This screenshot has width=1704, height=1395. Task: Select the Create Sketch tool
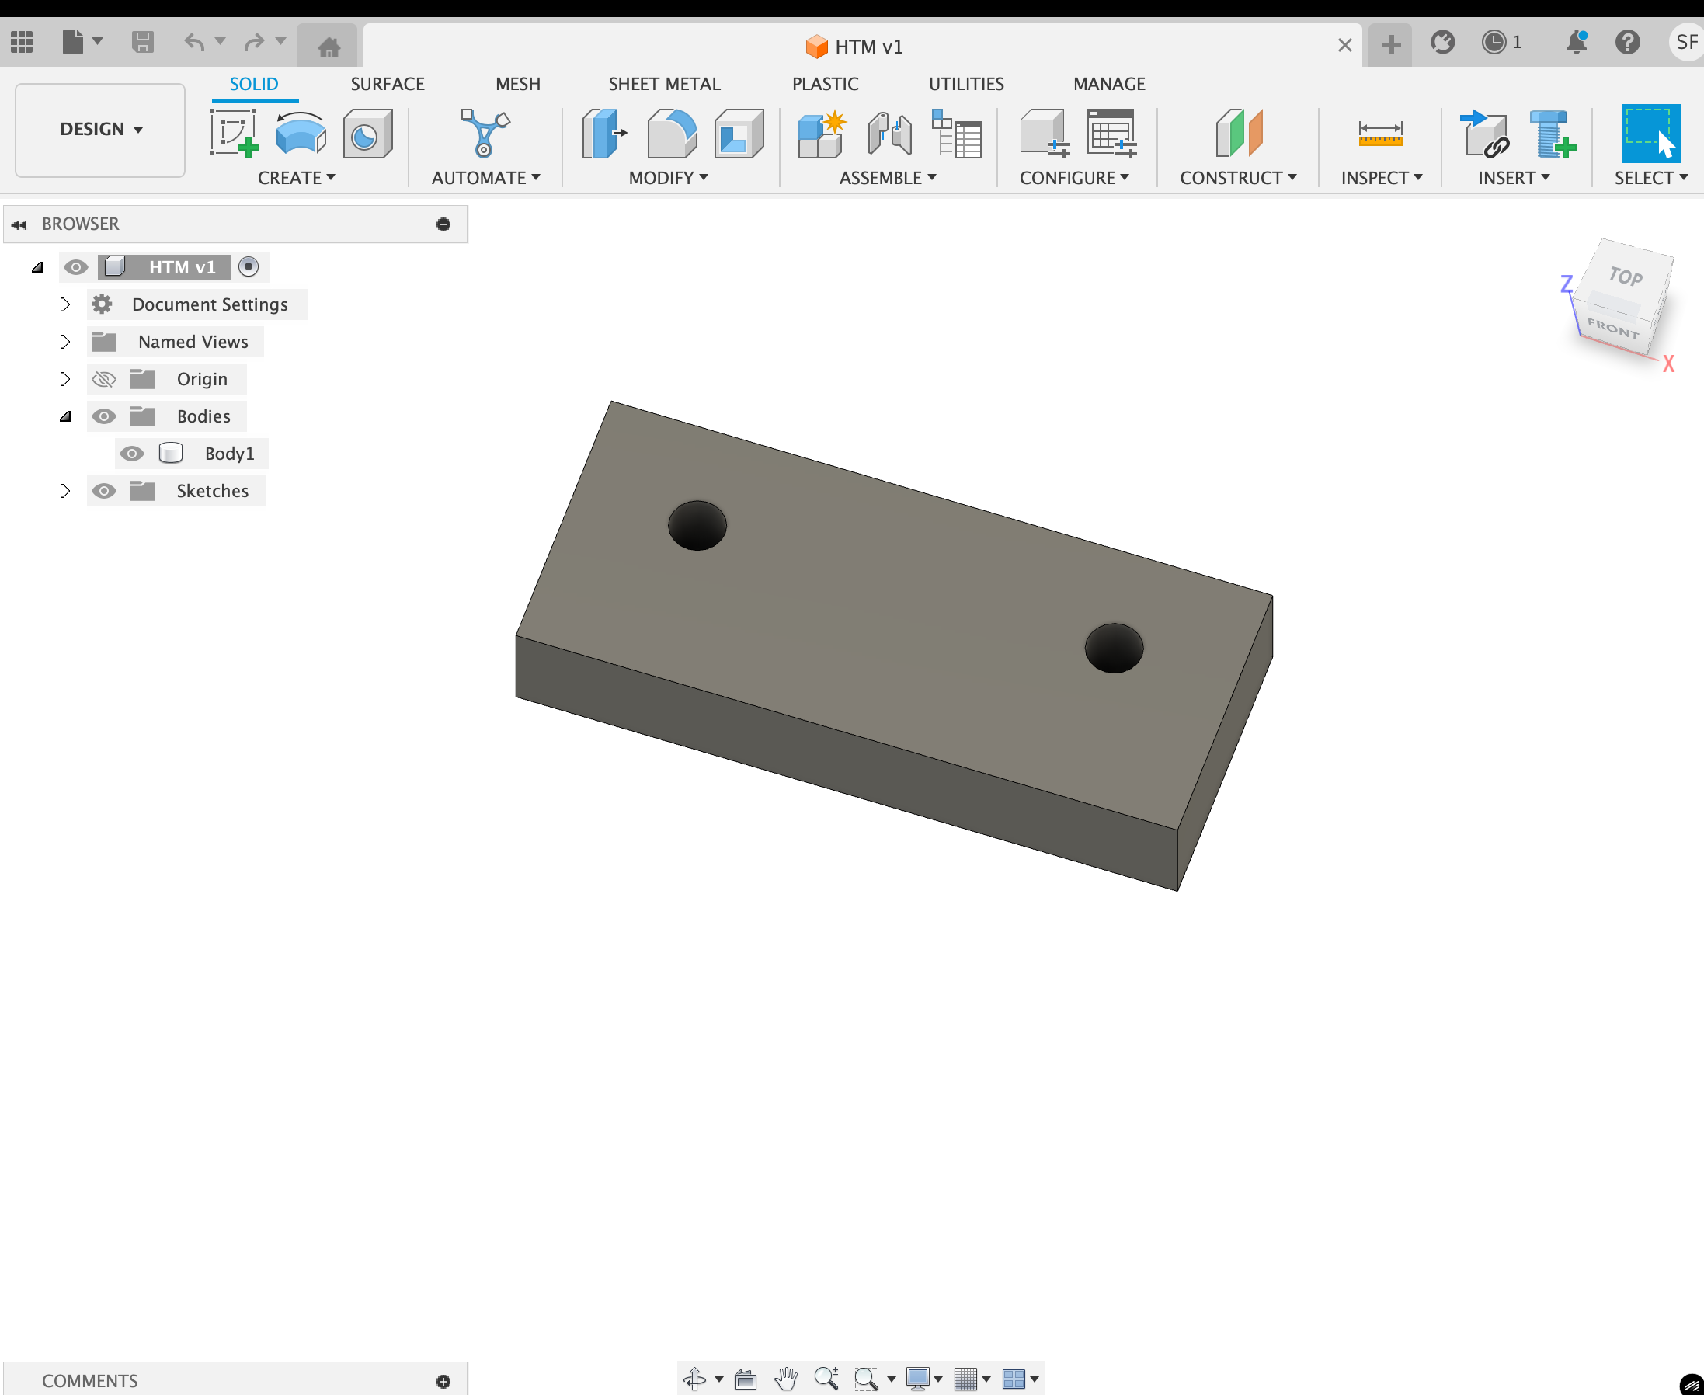point(235,133)
